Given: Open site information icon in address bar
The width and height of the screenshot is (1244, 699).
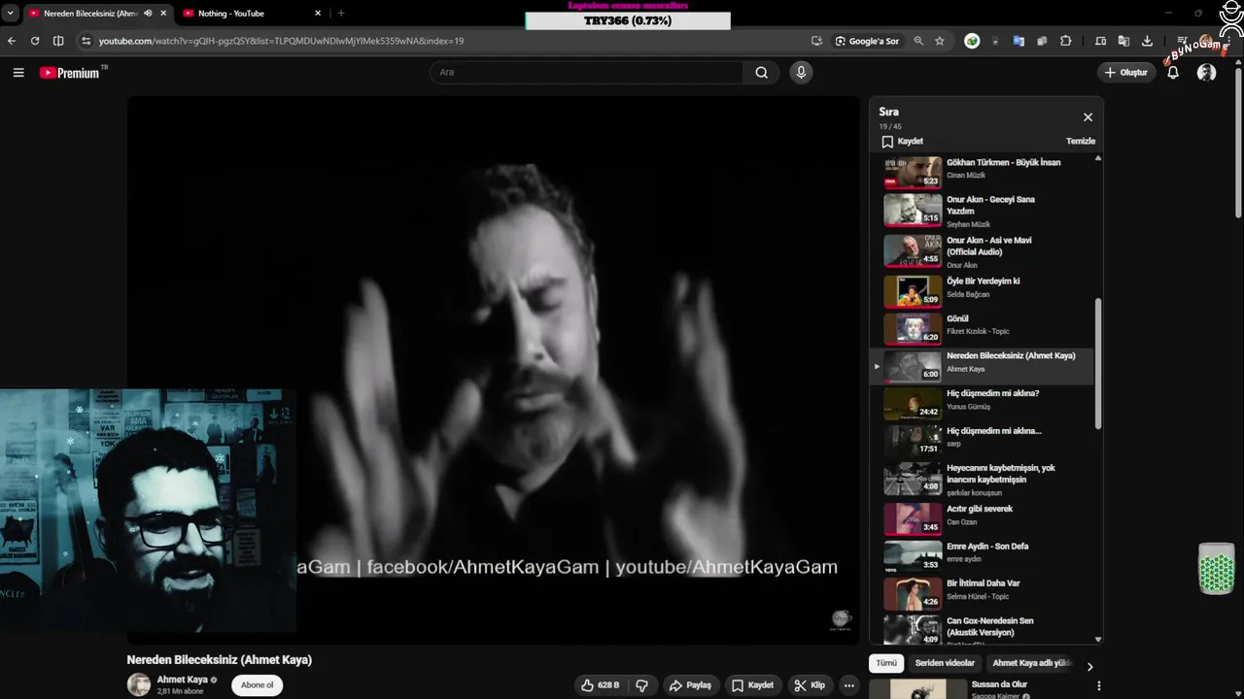Looking at the screenshot, I should coord(86,41).
